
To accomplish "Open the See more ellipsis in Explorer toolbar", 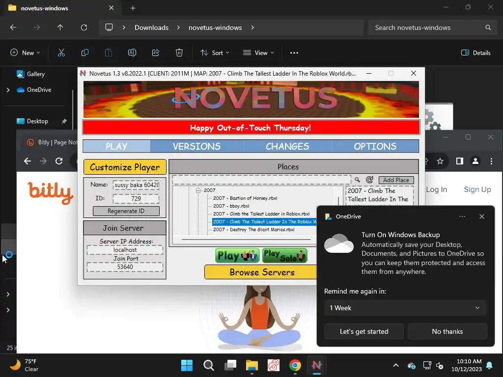I will [294, 53].
